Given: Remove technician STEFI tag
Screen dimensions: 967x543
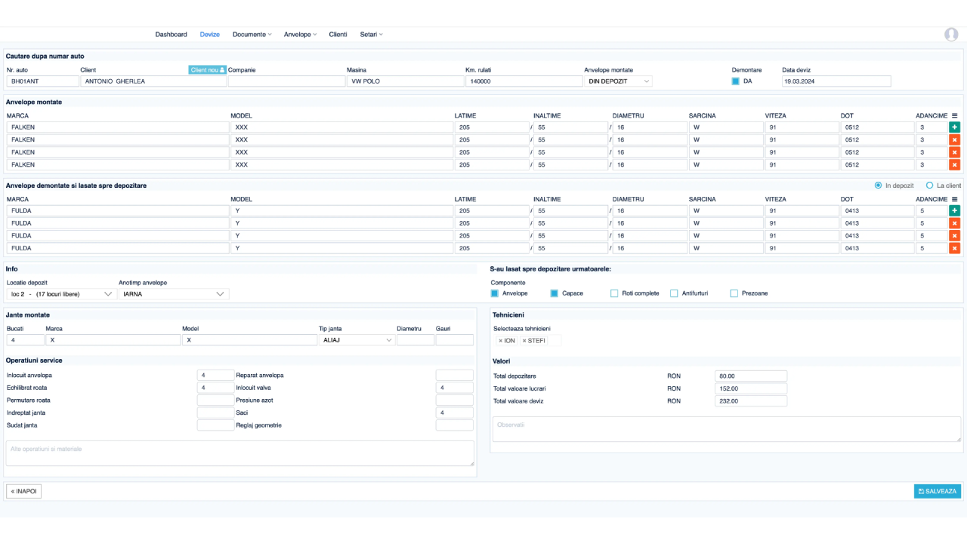Looking at the screenshot, I should 524,341.
